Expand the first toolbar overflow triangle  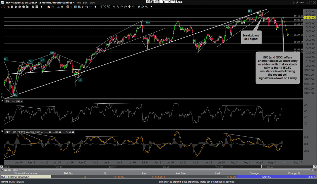42,7
